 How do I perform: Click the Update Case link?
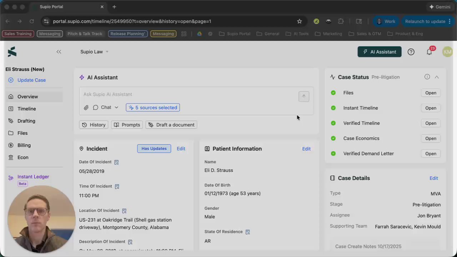[x=31, y=80]
